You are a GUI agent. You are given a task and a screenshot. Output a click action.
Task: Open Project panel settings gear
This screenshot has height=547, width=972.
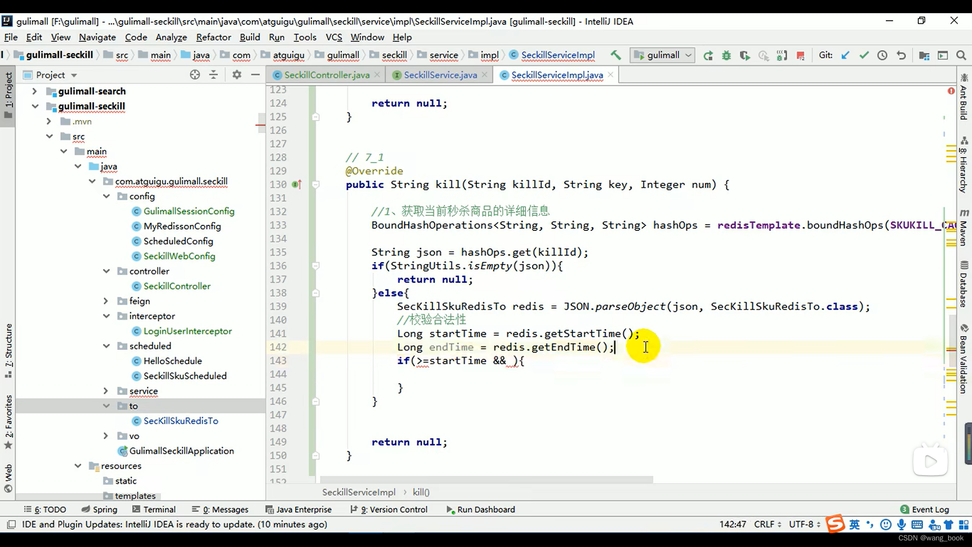tap(236, 75)
